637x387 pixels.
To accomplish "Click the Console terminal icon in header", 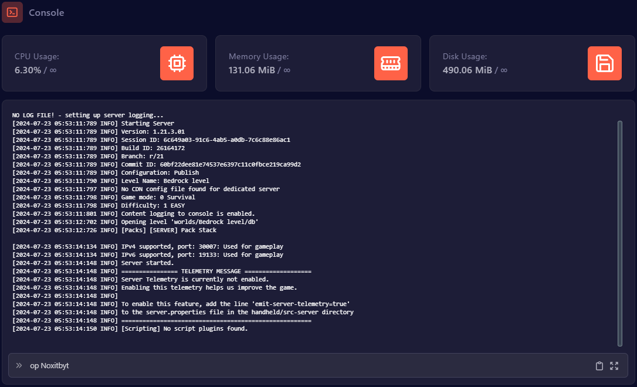I will point(12,12).
